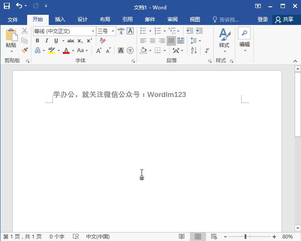Click the Enclose Characters circled icon
The width and height of the screenshot is (301, 241).
[x=130, y=50]
